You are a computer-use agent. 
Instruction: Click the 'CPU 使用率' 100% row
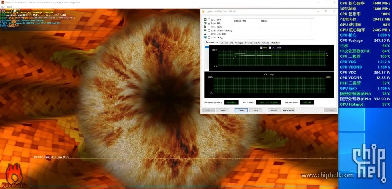click(365, 14)
